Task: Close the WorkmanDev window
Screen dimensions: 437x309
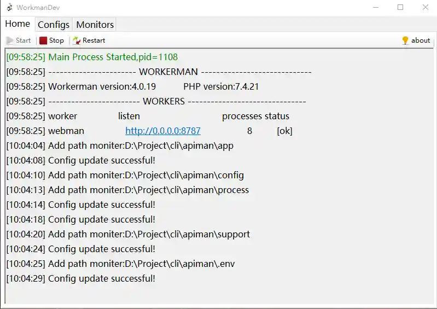Action: [x=426, y=8]
